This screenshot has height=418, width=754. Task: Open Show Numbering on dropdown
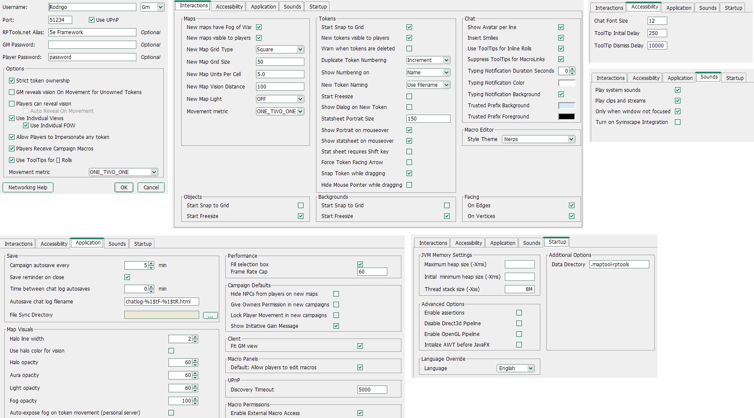tap(428, 73)
